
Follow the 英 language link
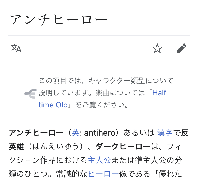point(76,133)
